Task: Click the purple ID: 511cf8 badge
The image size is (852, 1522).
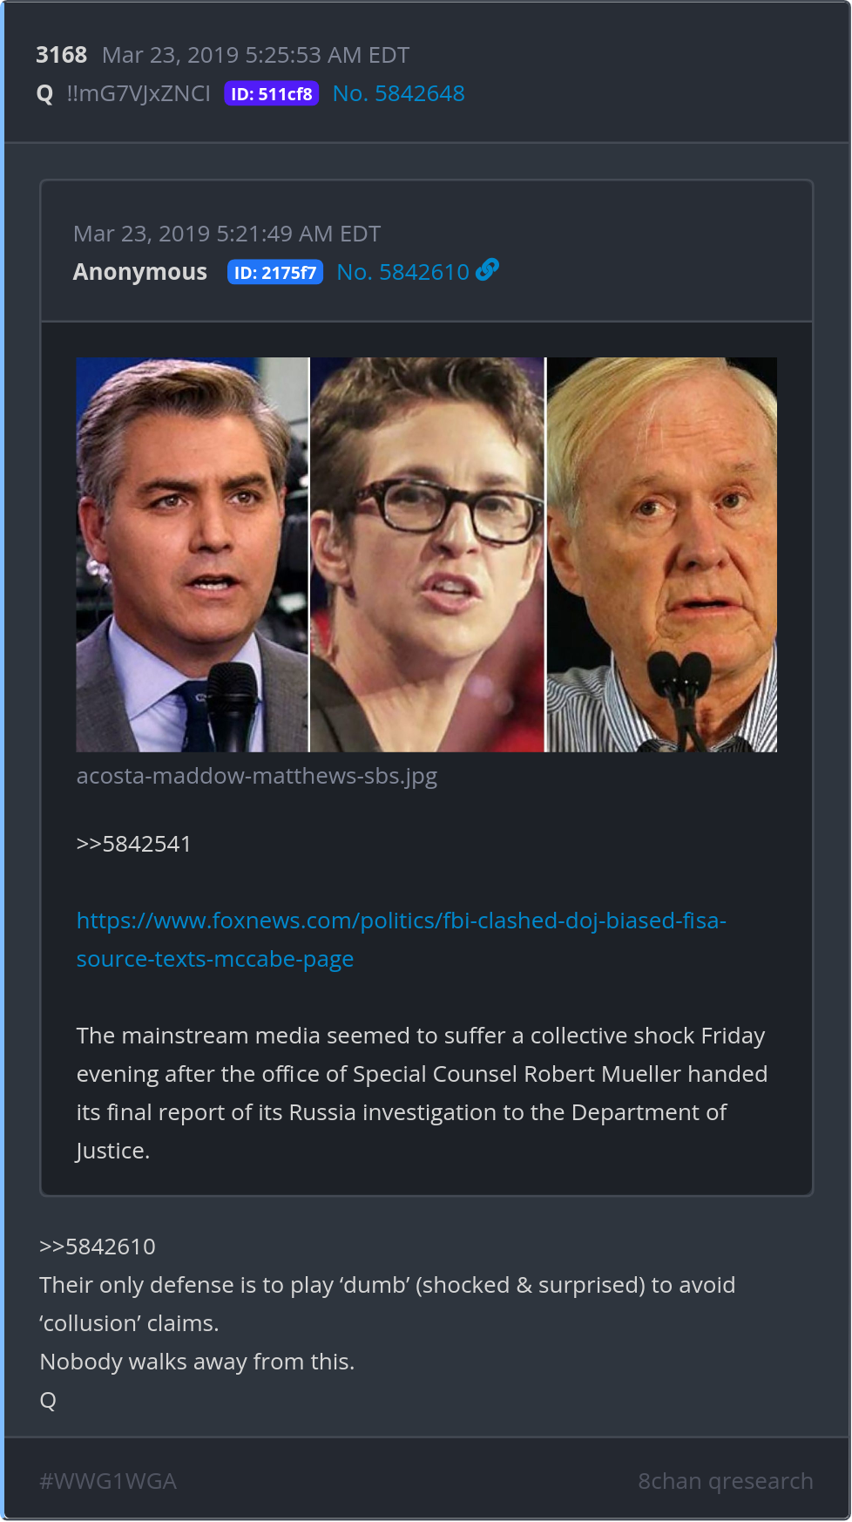Action: point(272,93)
